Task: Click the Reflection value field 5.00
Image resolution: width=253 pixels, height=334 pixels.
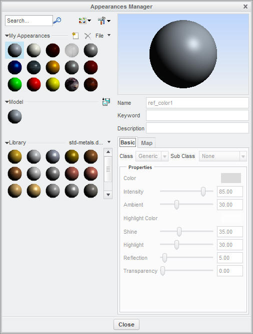Action: (230, 258)
